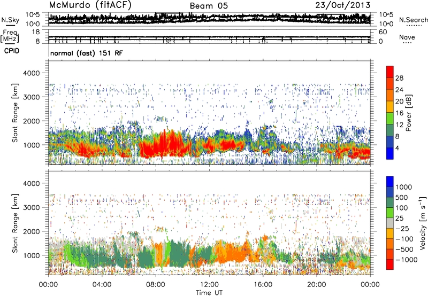Viewport: 428px width, 296px height.
Task: Select the 'Freq. [MHz]' axis label
Action: coord(10,36)
